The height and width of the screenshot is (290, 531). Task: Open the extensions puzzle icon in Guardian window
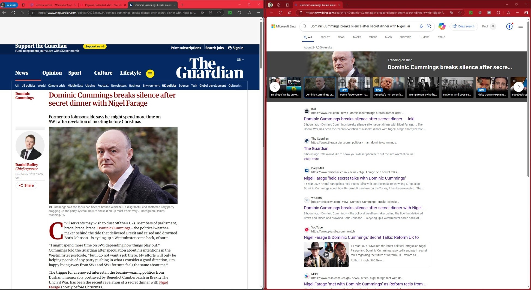click(x=239, y=13)
